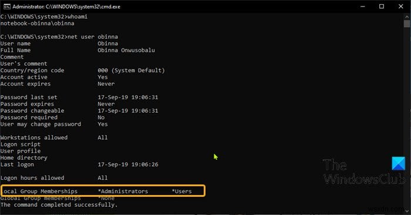Click the '000 (System Default)' value
The height and width of the screenshot is (215, 411).
[131, 70]
